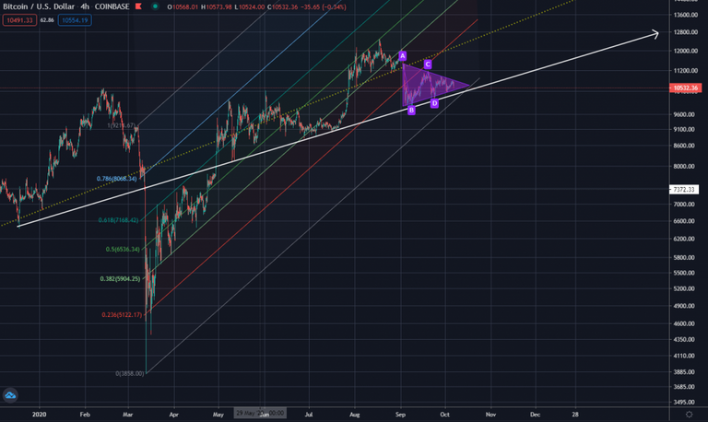Click the Mar label on time axis
This screenshot has width=708, height=422.
(128, 415)
